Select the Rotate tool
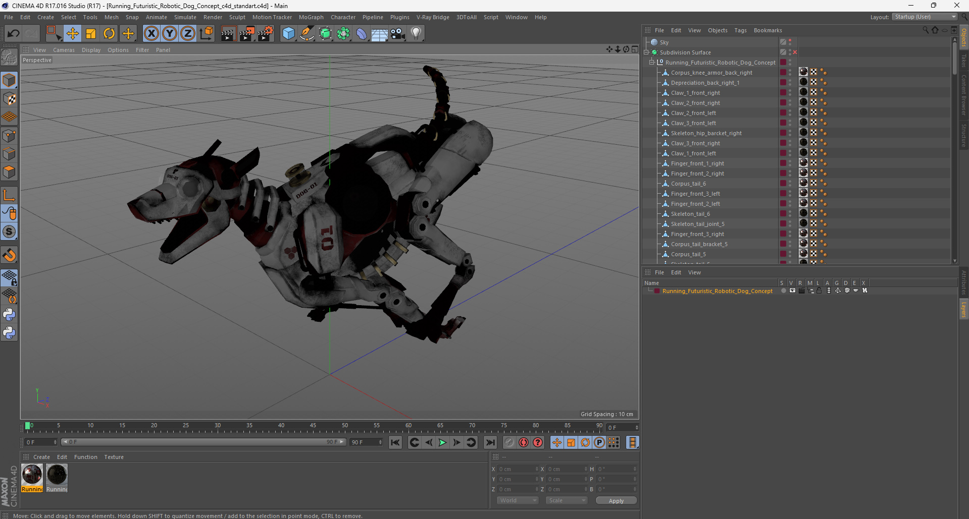The width and height of the screenshot is (969, 519). (109, 34)
